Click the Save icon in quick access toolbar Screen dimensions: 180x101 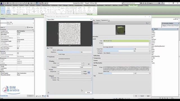[x=8, y=3]
